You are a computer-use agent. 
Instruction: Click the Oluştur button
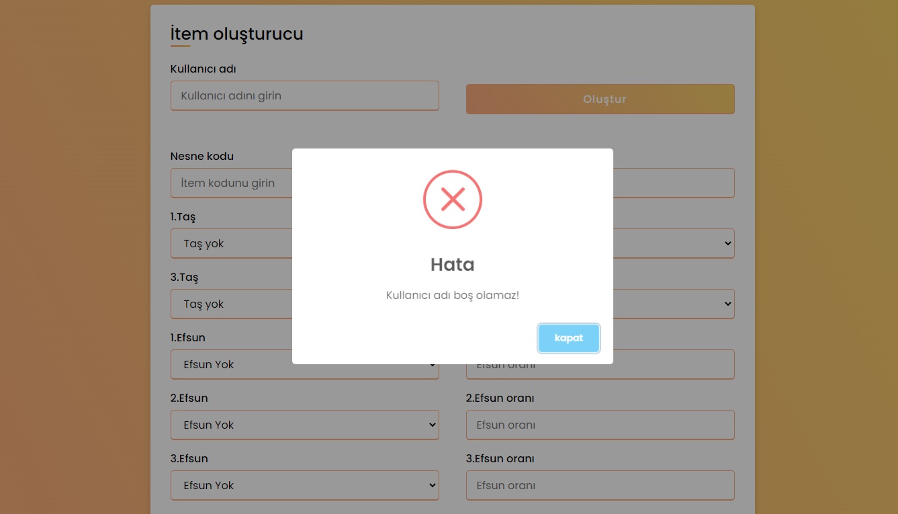[600, 99]
